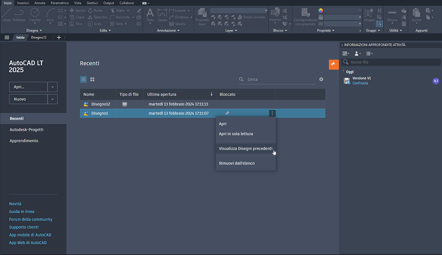This screenshot has height=255, width=442.
Task: Toggle the pin on Disegno1 row
Action: tap(227, 113)
